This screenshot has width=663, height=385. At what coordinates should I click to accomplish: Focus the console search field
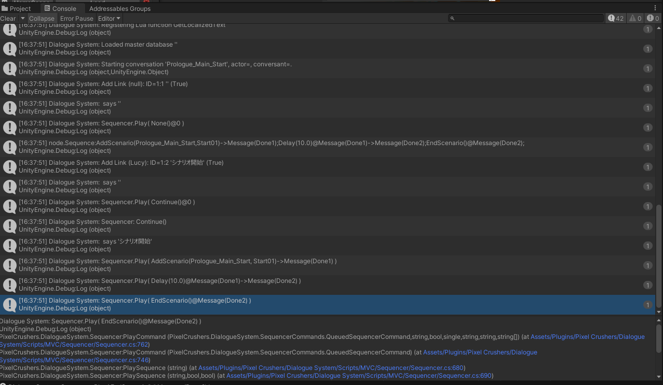[x=526, y=18]
